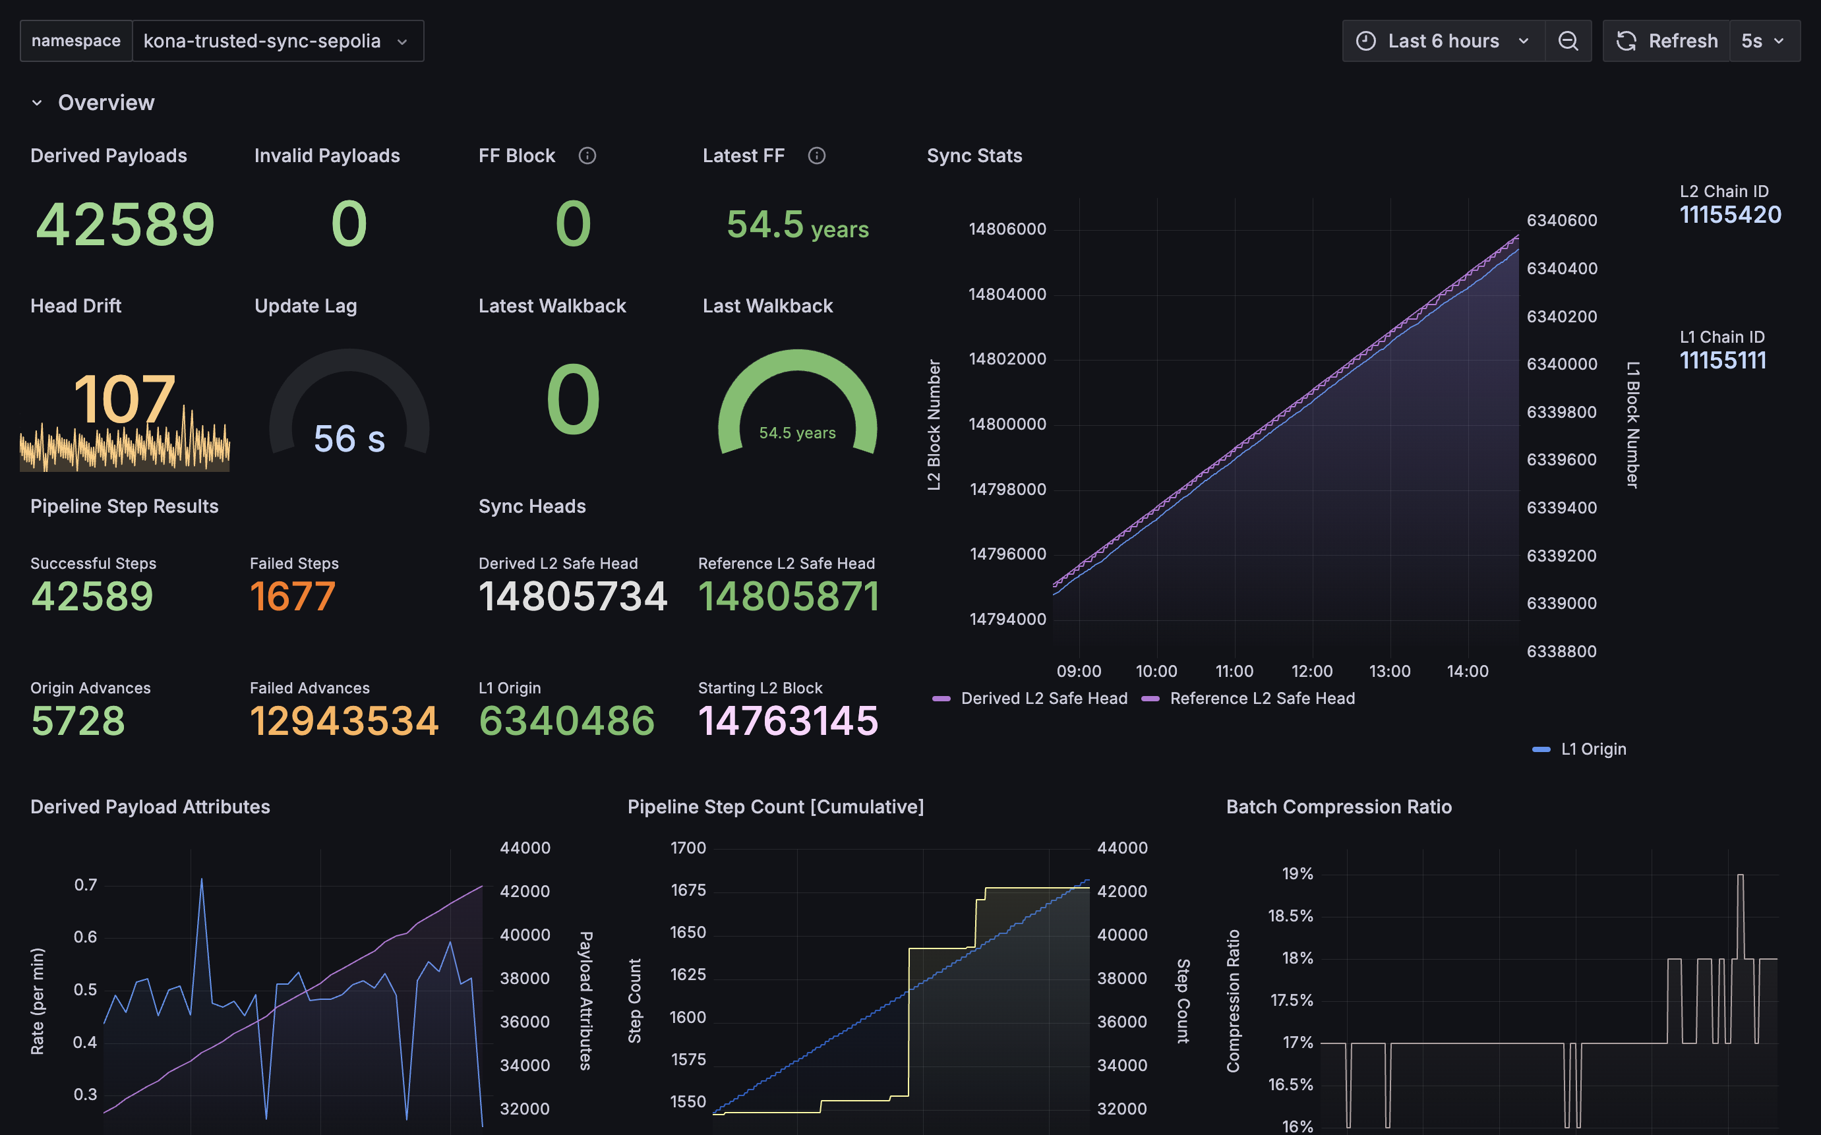Screen dimensions: 1821x1135
Task: Open the Head Drift panel title
Action: click(75, 306)
